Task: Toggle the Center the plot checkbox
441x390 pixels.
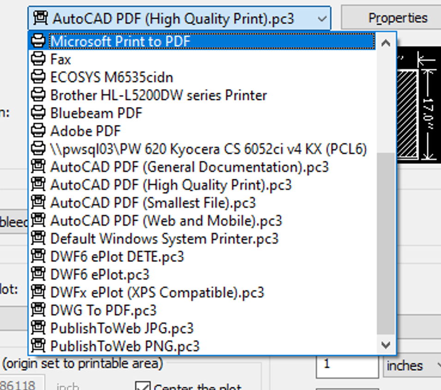Action: [x=143, y=386]
